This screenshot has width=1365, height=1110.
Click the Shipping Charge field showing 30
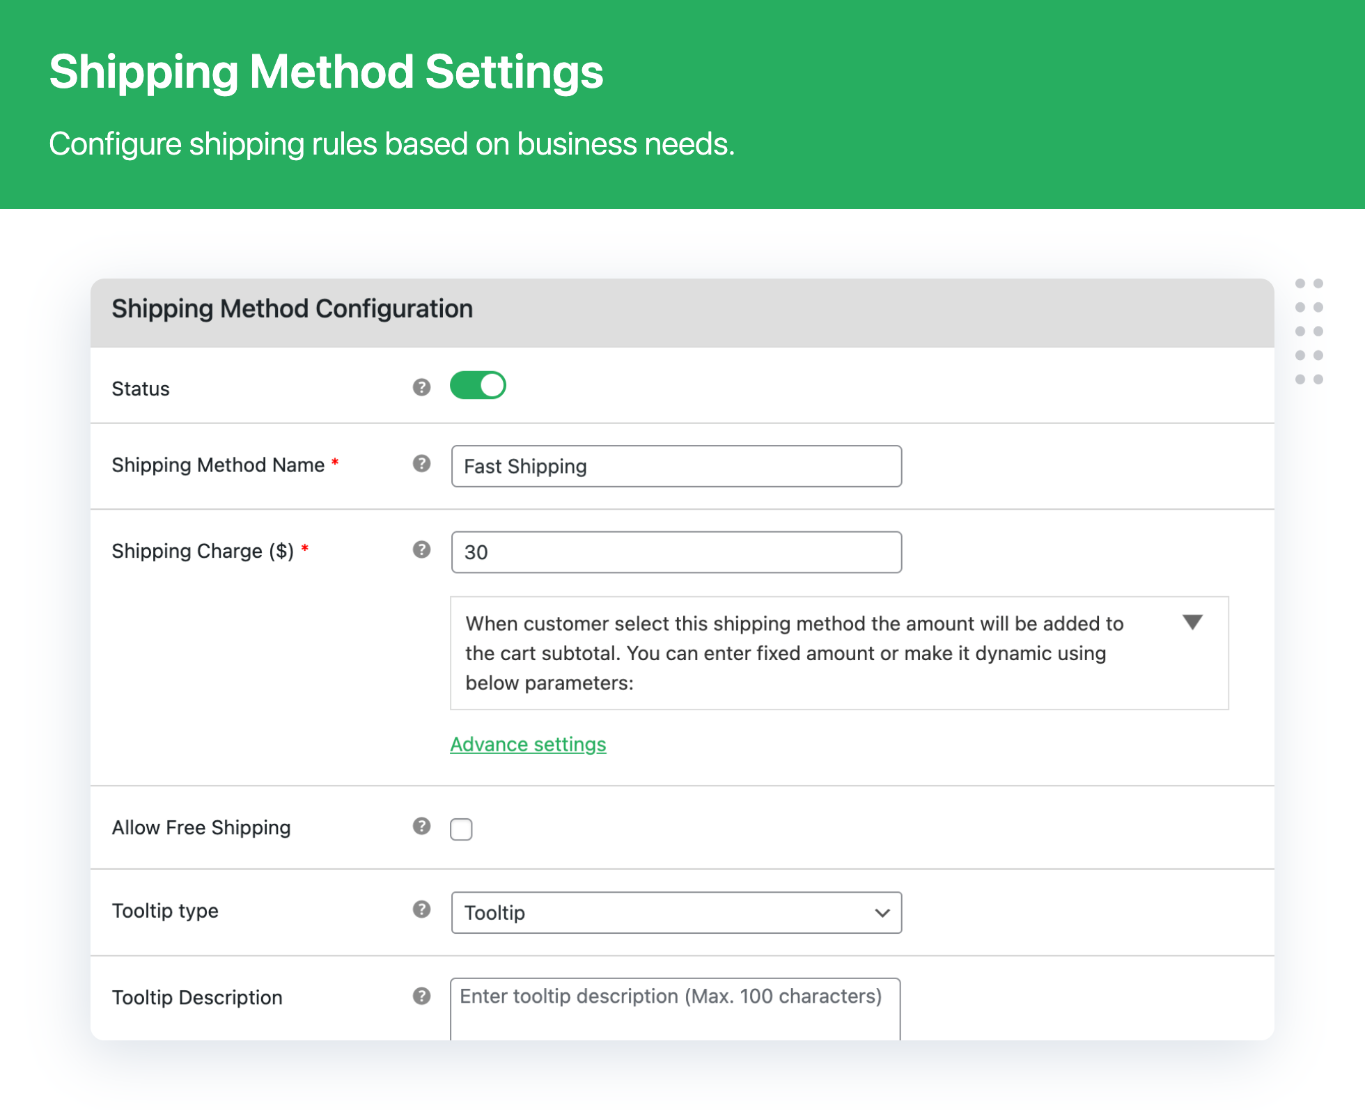click(x=676, y=552)
